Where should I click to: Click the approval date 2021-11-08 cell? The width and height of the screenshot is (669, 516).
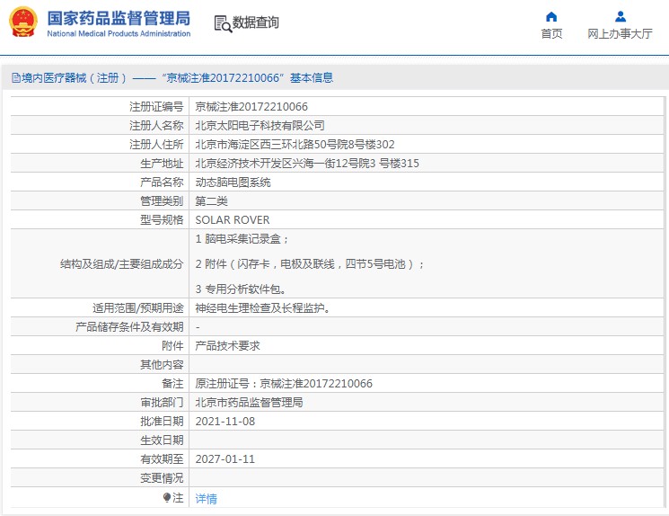(x=225, y=422)
